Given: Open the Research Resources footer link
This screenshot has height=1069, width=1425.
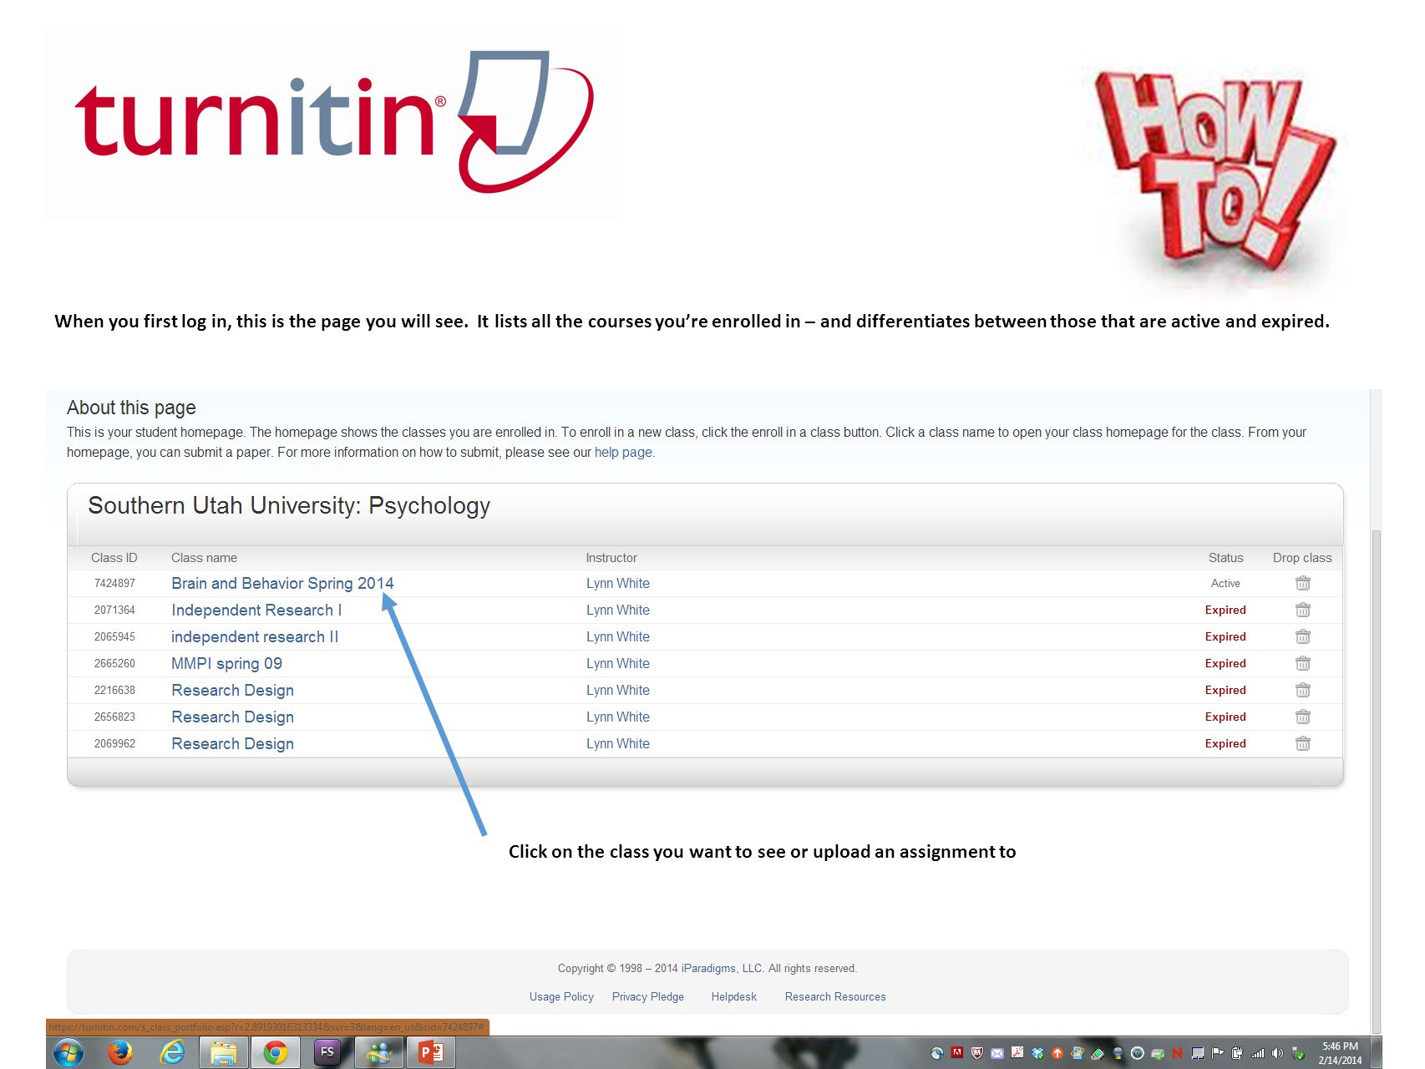Looking at the screenshot, I should pyautogui.click(x=835, y=996).
